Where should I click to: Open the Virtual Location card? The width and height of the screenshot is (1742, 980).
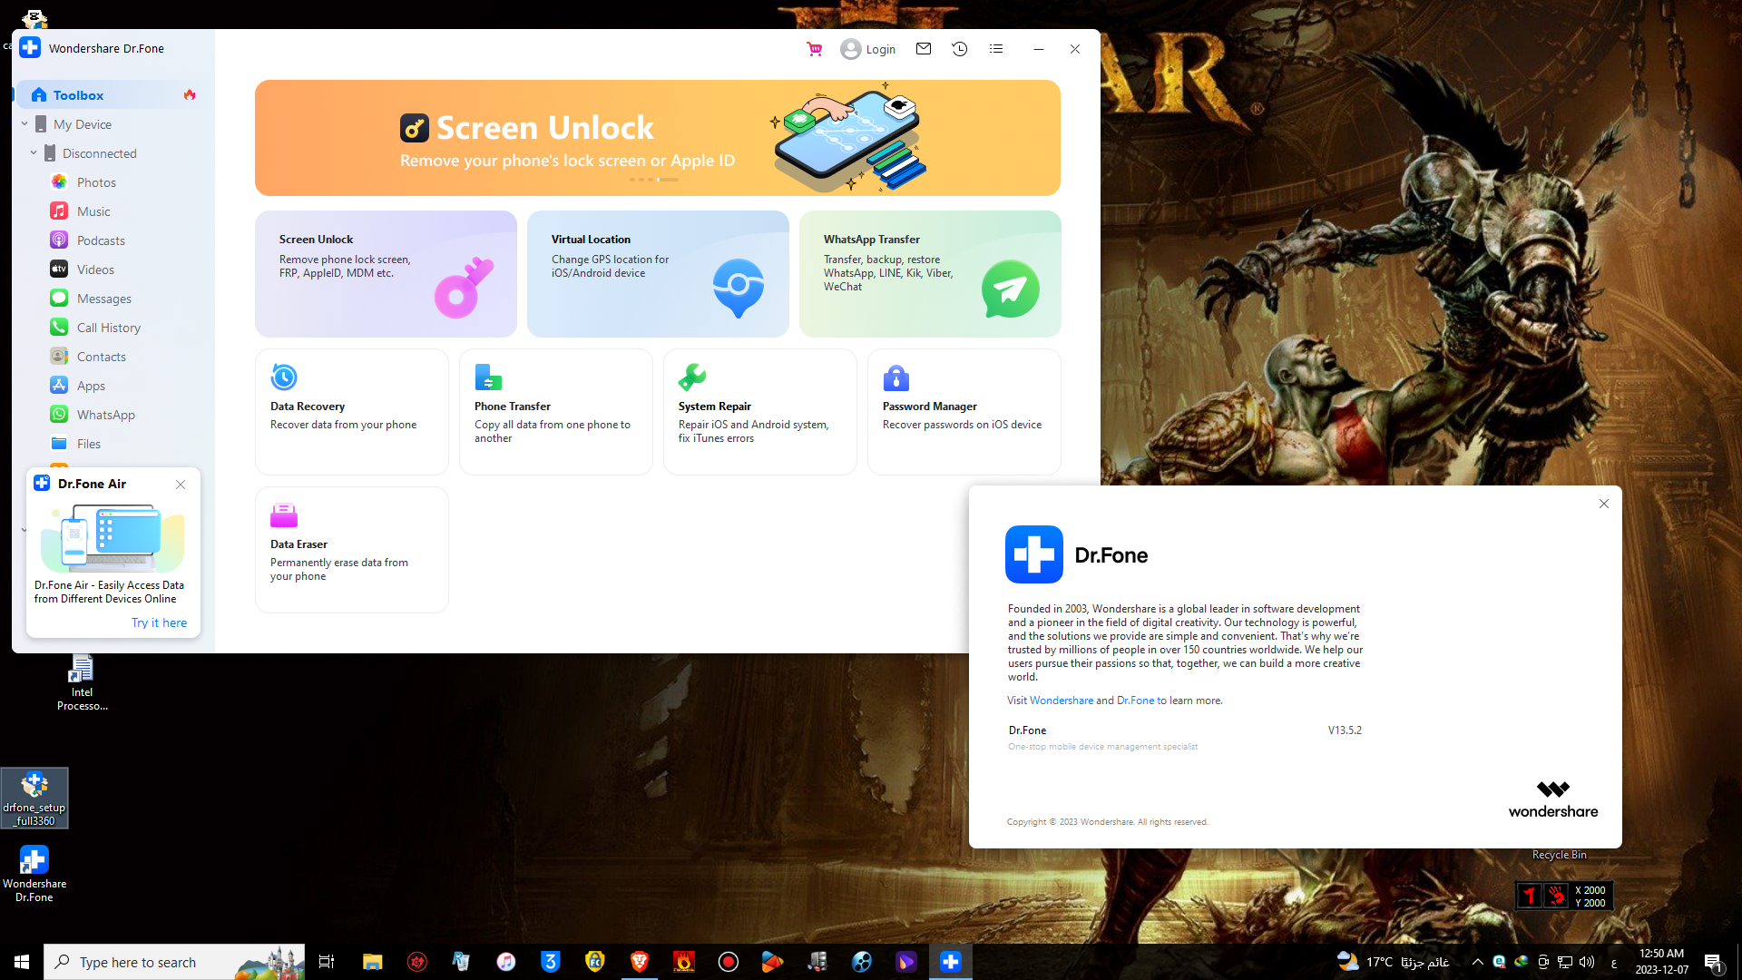[x=658, y=274]
